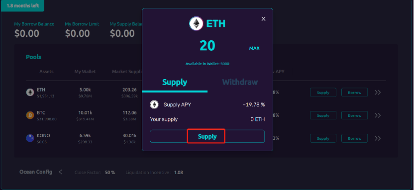
Task: Expand the BTC row double-chevron
Action: 378,115
